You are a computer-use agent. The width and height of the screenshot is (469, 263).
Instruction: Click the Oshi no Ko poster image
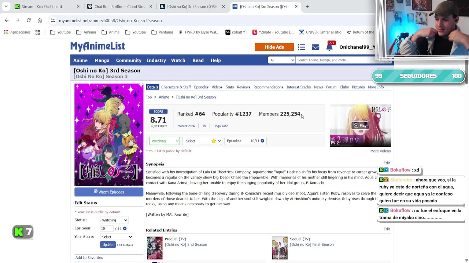tap(109, 135)
